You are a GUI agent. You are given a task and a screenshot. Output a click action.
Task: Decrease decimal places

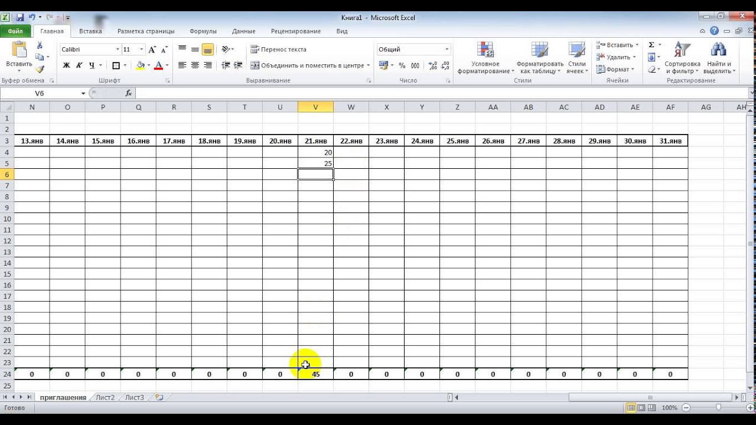point(445,66)
